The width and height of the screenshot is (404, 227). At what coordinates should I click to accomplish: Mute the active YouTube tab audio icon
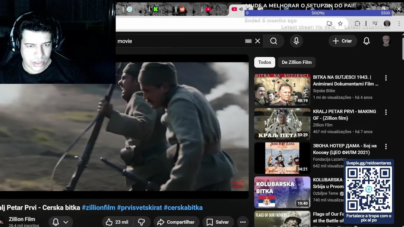click(x=241, y=9)
